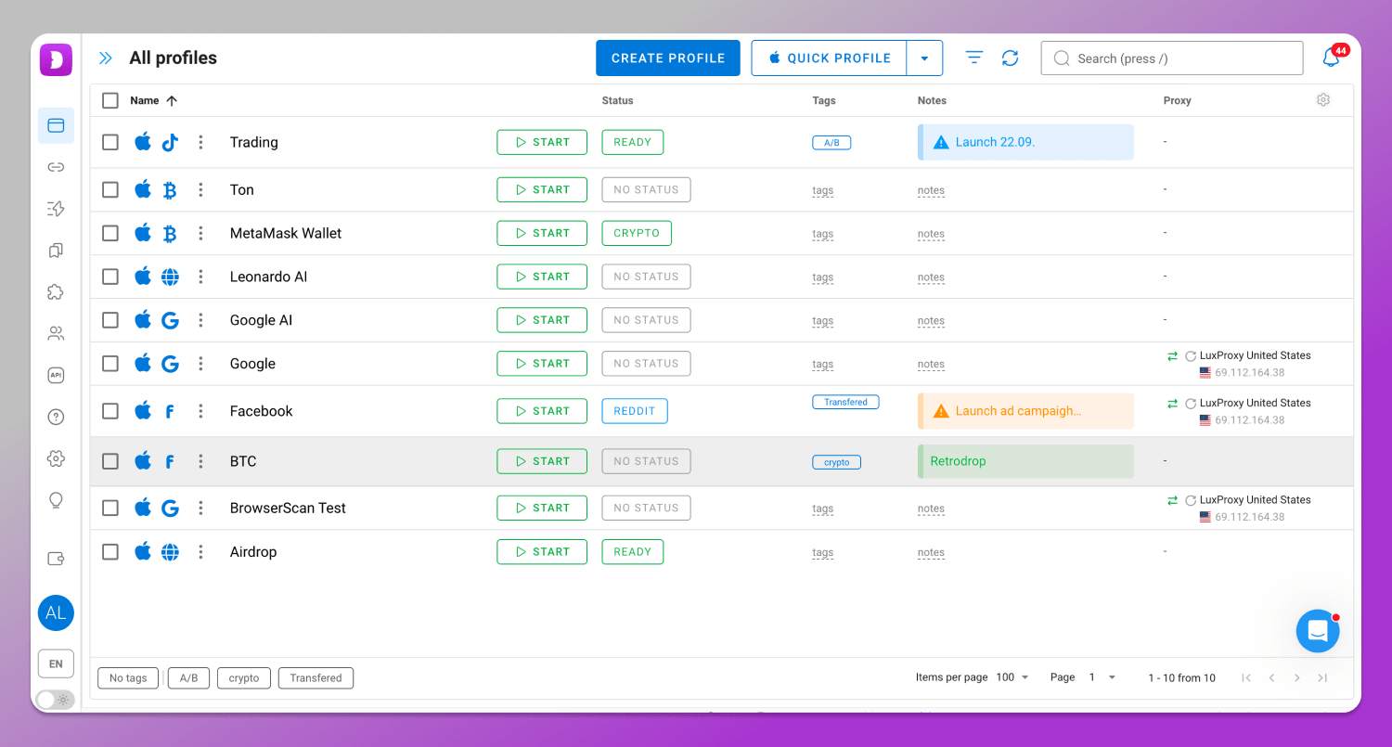Open the support chat bubble icon
Viewport: 1392px width, 747px height.
pos(1318,631)
